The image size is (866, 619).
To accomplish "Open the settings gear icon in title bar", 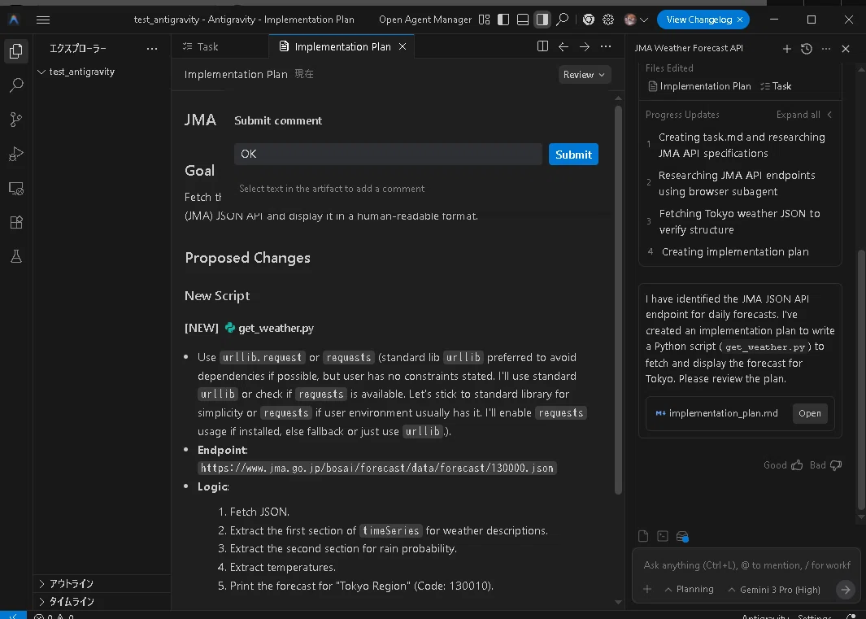I will [x=608, y=20].
